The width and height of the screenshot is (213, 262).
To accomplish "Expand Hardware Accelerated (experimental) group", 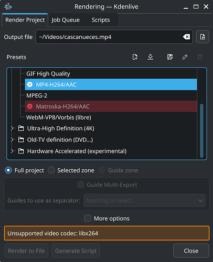I will click(12, 151).
